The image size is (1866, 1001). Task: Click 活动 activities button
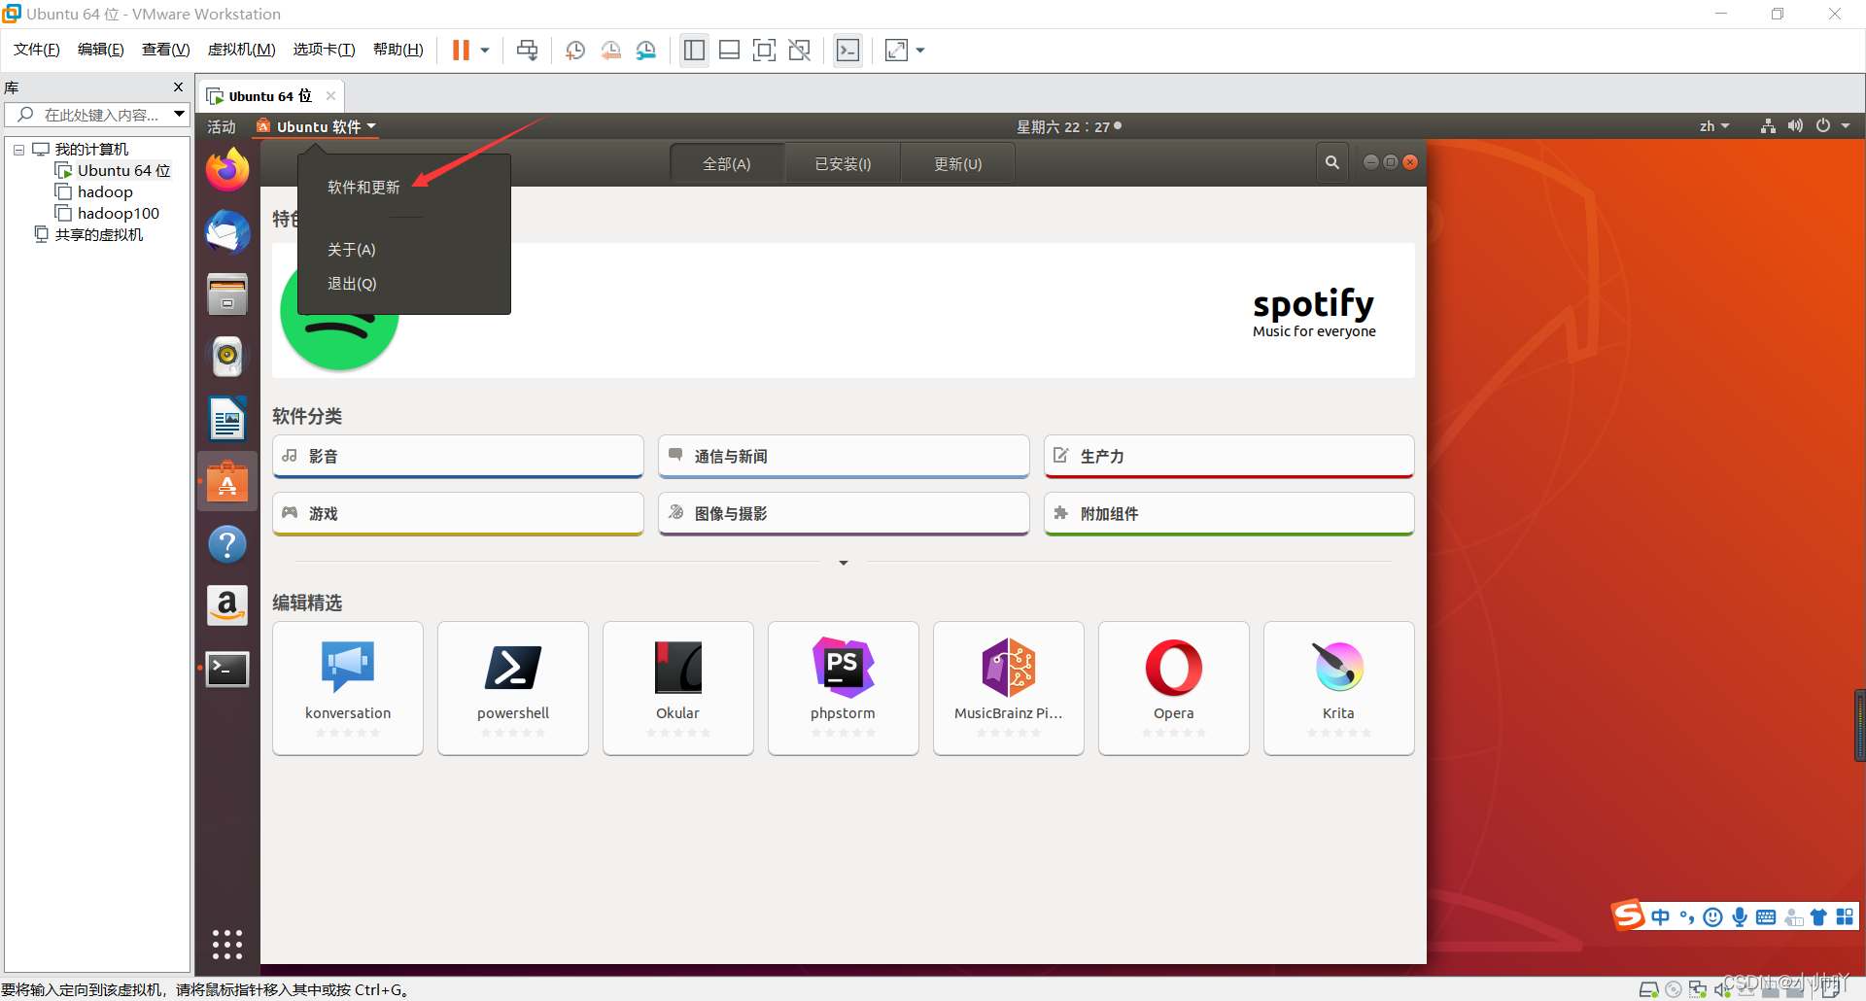(222, 126)
